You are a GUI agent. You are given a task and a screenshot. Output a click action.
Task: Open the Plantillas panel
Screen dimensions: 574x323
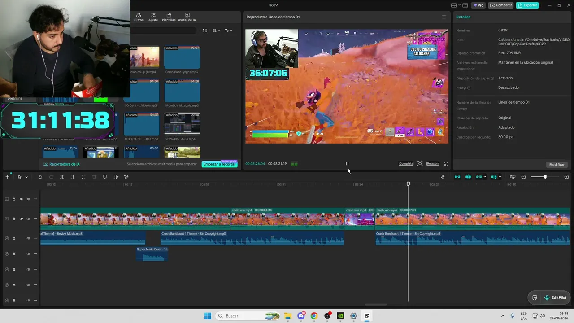coord(169,17)
